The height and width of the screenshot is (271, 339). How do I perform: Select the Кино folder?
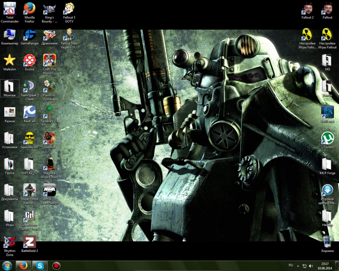pyautogui.click(x=327, y=88)
